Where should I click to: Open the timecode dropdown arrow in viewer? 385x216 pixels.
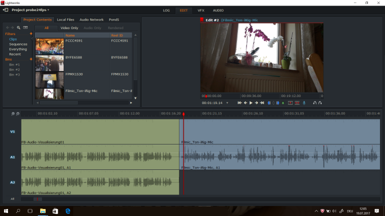pyautogui.click(x=227, y=102)
